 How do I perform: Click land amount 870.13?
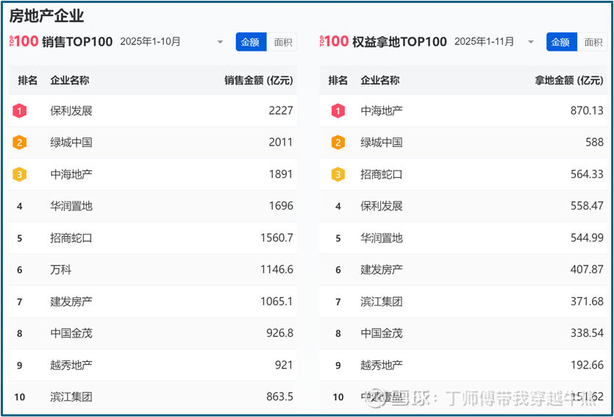click(x=587, y=111)
